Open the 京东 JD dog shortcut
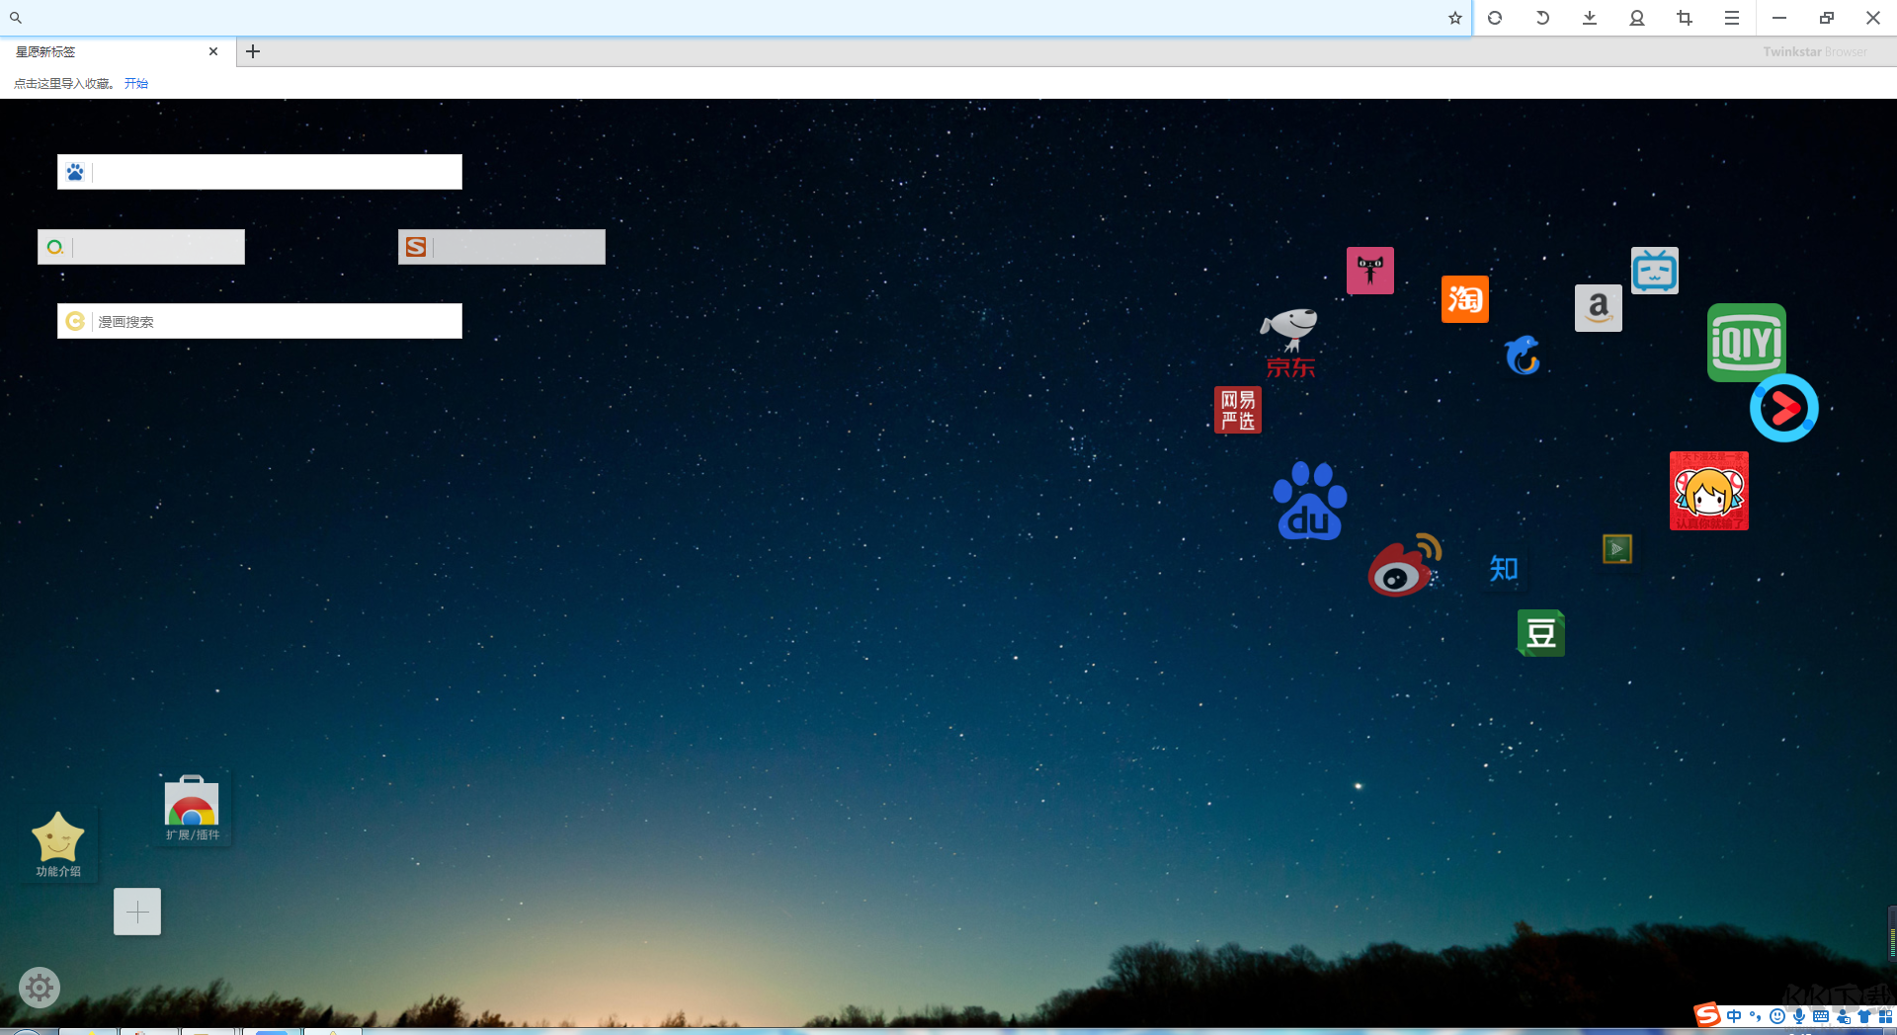This screenshot has height=1035, width=1897. pyautogui.click(x=1290, y=343)
